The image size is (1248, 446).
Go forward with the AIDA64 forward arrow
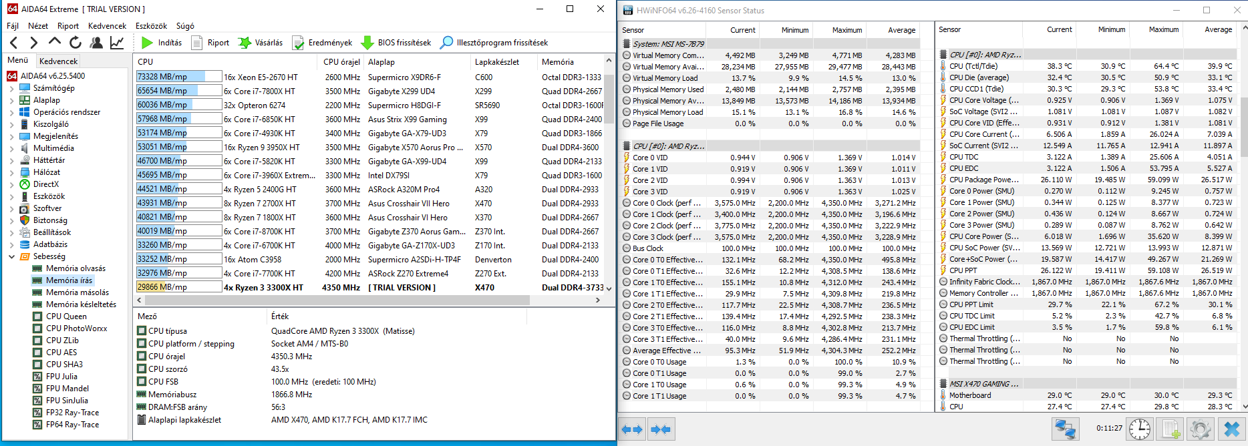click(x=34, y=43)
